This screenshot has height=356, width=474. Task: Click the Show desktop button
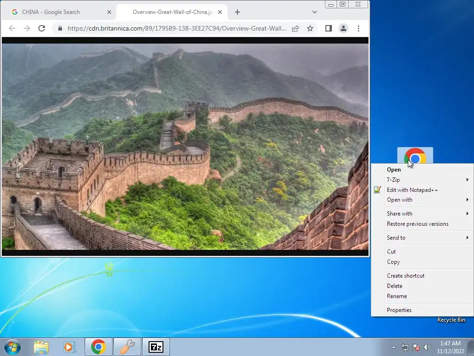tap(471, 347)
